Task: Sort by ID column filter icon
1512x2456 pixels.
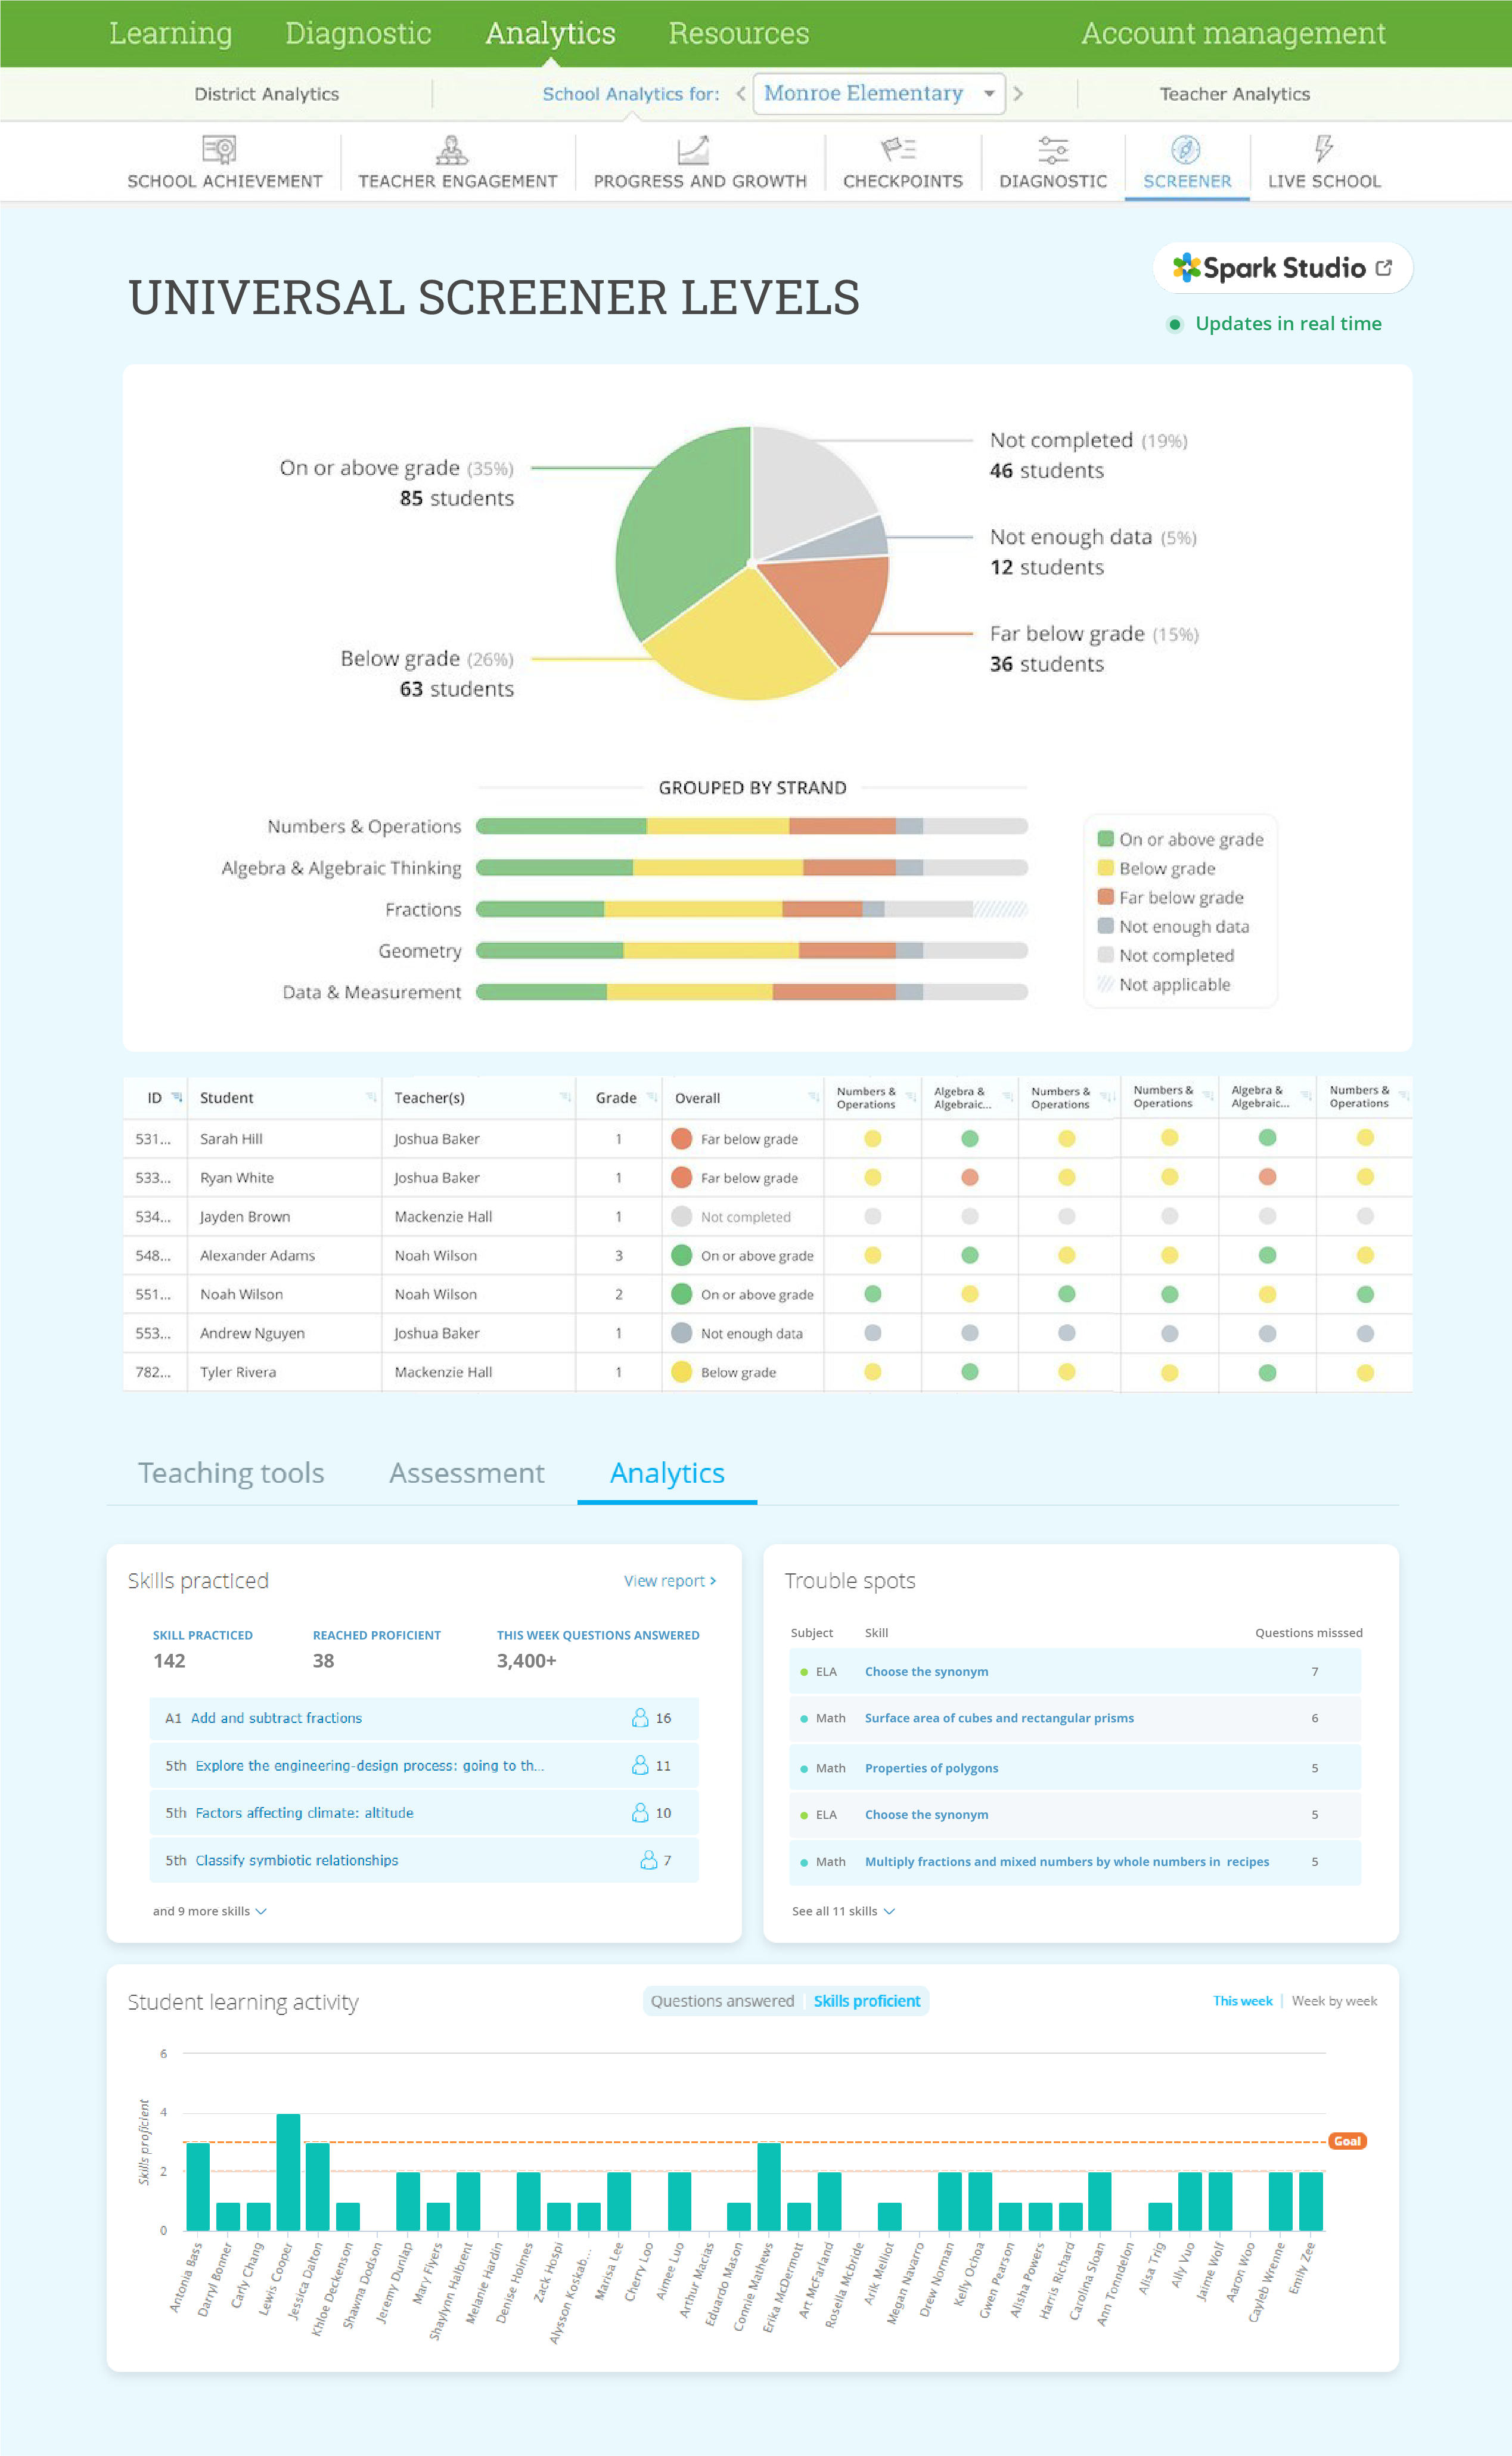Action: click(x=176, y=1097)
